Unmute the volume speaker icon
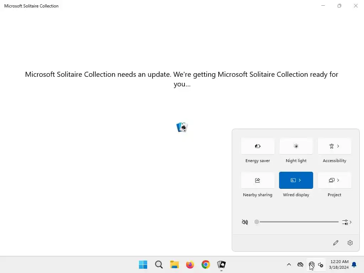 [x=245, y=222]
